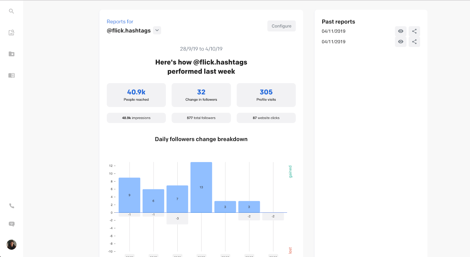
Task: Click the Configure button
Action: tap(281, 26)
